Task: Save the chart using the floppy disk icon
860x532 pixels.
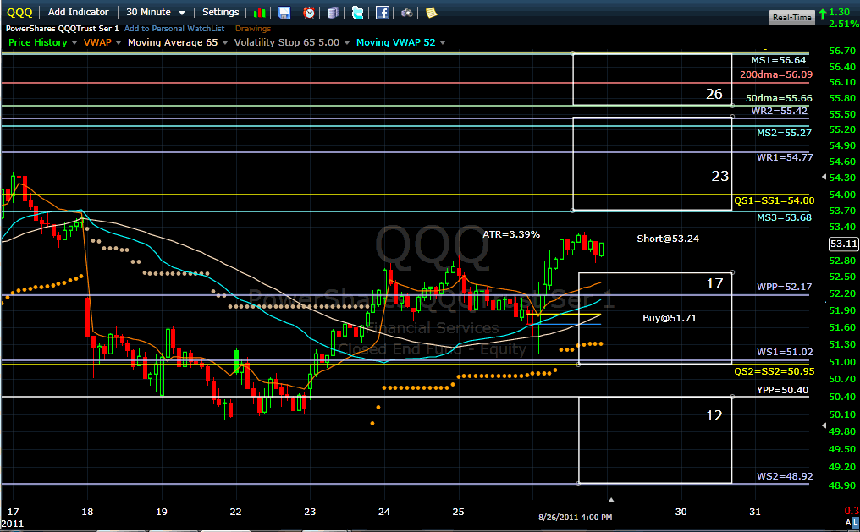Action: pyautogui.click(x=284, y=12)
